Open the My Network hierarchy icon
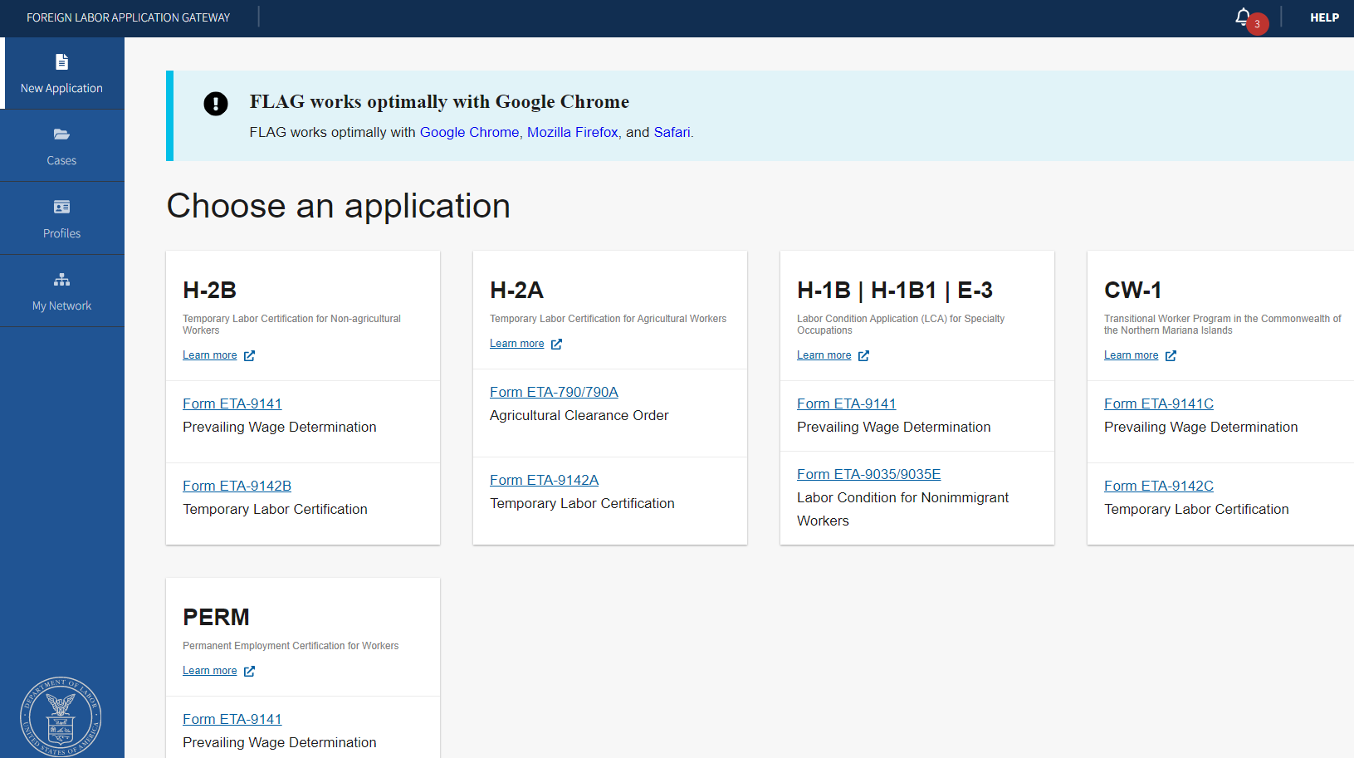Viewport: 1354px width, 758px height. tap(61, 280)
